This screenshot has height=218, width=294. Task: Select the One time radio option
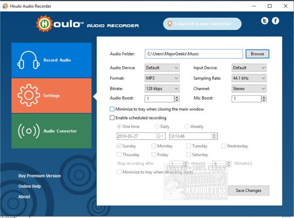click(x=119, y=126)
